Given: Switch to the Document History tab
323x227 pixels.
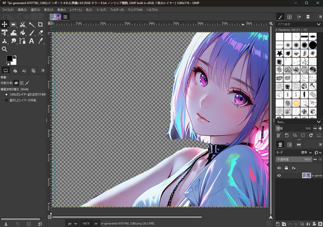Looking at the screenshot, I should [x=308, y=17].
